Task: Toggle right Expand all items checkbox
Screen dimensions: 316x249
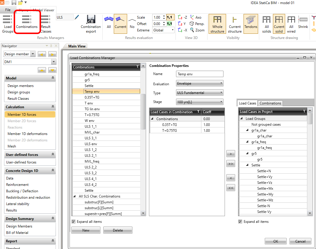Action: (240, 222)
